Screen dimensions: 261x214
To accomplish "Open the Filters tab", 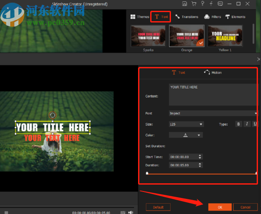I will (x=213, y=17).
